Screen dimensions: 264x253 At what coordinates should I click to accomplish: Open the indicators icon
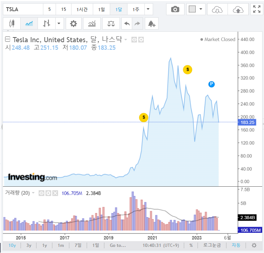click(92, 23)
